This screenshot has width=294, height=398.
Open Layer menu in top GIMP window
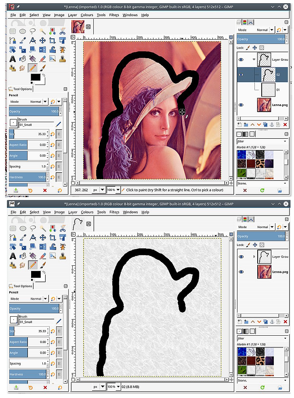[x=72, y=15]
